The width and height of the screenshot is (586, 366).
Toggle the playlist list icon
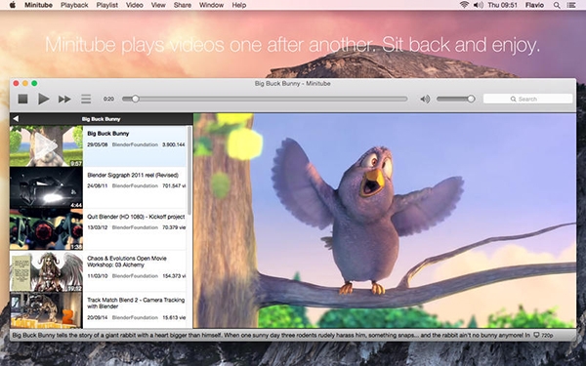[x=86, y=99]
